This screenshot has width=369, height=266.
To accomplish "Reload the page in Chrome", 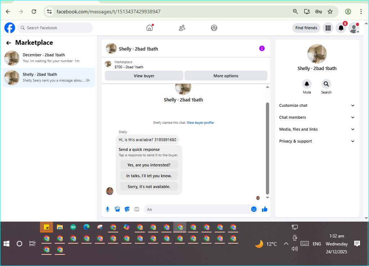I will coord(34,12).
